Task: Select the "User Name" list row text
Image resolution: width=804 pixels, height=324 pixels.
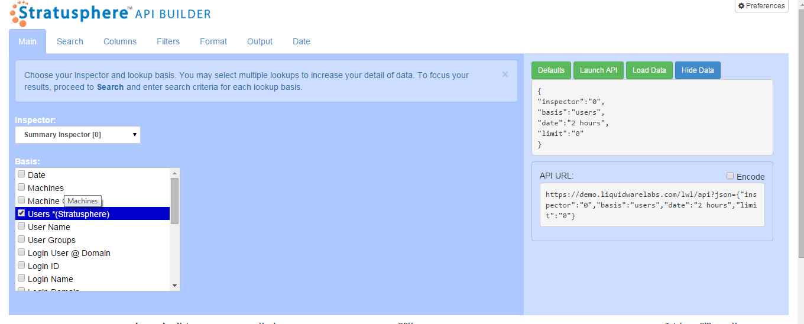Action: pyautogui.click(x=49, y=227)
